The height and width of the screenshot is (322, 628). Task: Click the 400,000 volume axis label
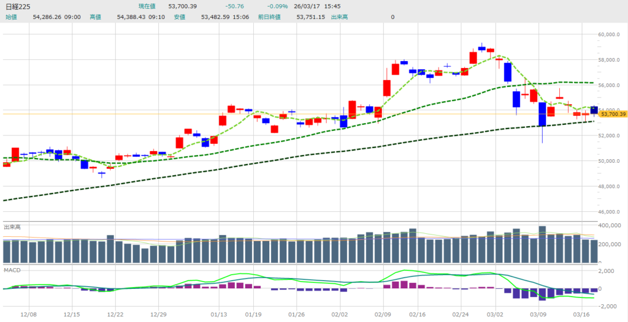[x=611, y=227]
